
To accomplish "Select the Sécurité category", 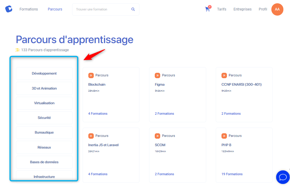I will pyautogui.click(x=44, y=118).
